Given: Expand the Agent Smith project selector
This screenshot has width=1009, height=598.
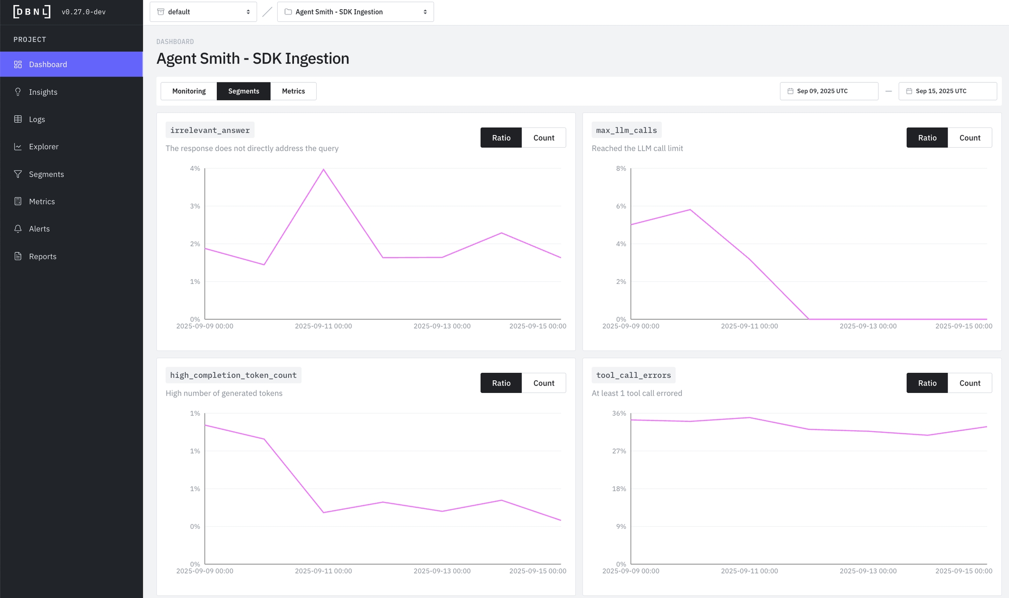Looking at the screenshot, I should pyautogui.click(x=355, y=12).
